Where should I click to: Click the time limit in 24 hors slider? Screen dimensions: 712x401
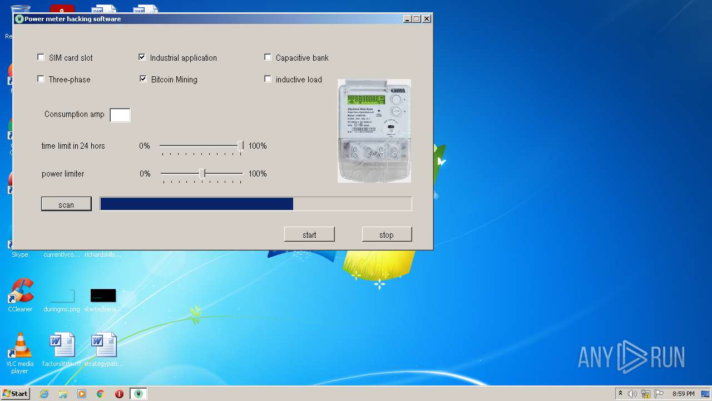201,146
